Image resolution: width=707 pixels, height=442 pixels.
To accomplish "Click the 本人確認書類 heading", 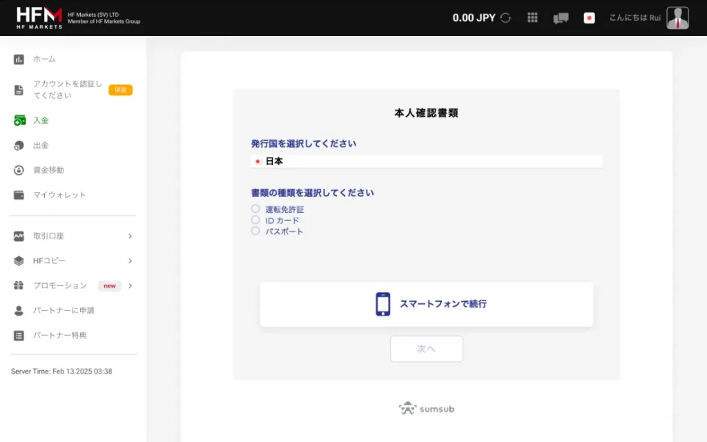I will pyautogui.click(x=426, y=113).
